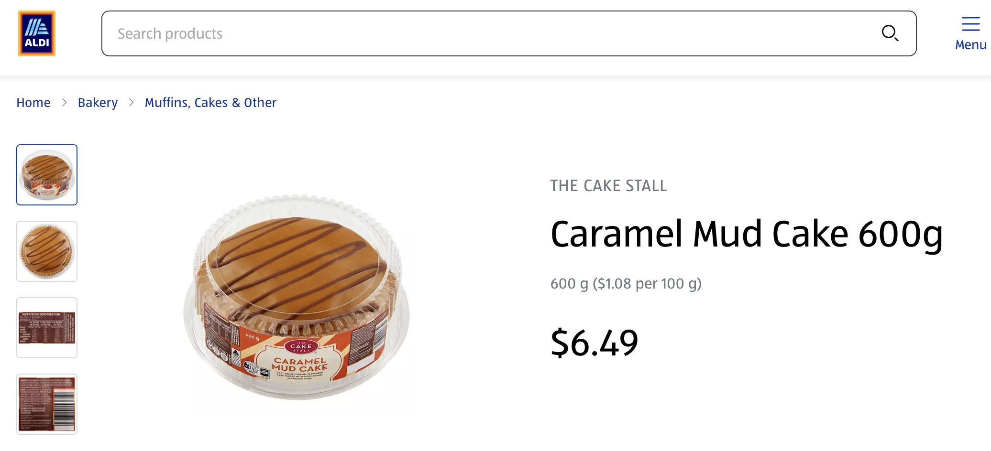This screenshot has height=451, width=991.
Task: Focus the Search products field
Action: click(x=478, y=33)
